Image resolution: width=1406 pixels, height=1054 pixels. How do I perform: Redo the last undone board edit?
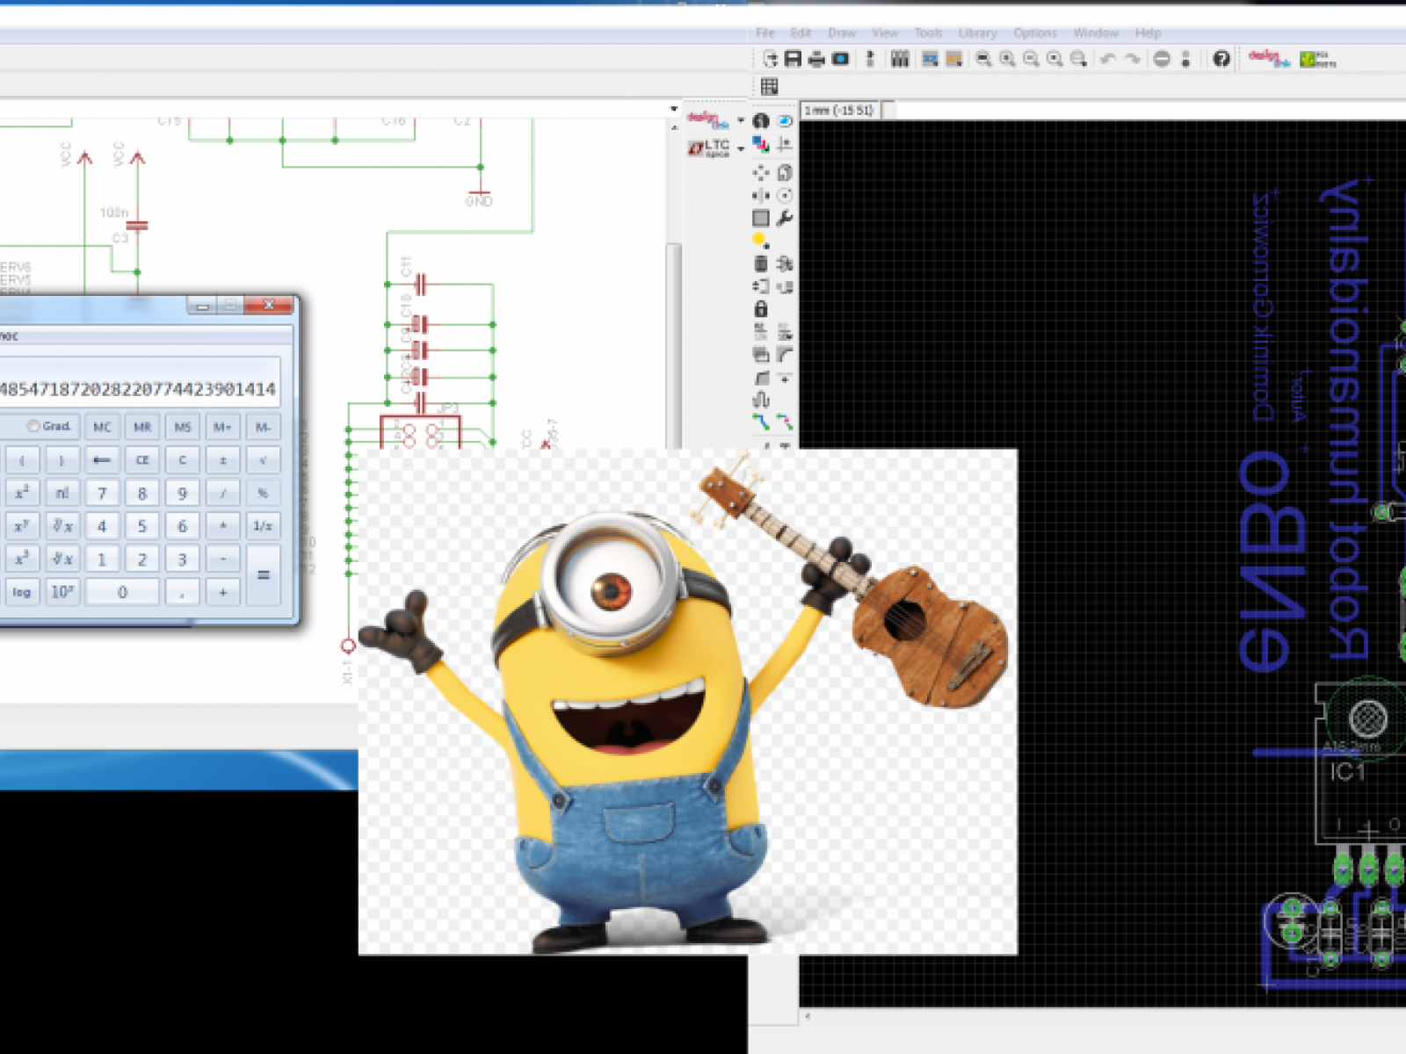[x=1133, y=59]
